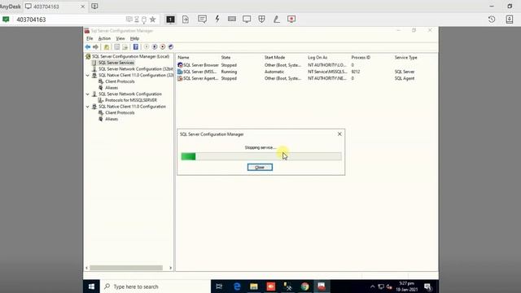The height and width of the screenshot is (293, 521).
Task: Open AnyDesk whiteboard pen icon
Action: (x=277, y=19)
